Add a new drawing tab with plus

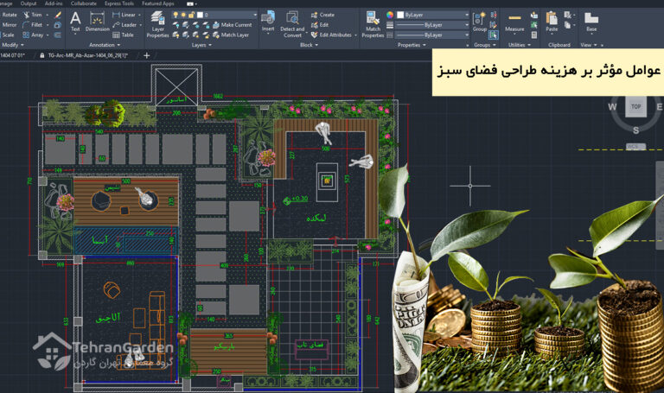pyautogui.click(x=146, y=55)
